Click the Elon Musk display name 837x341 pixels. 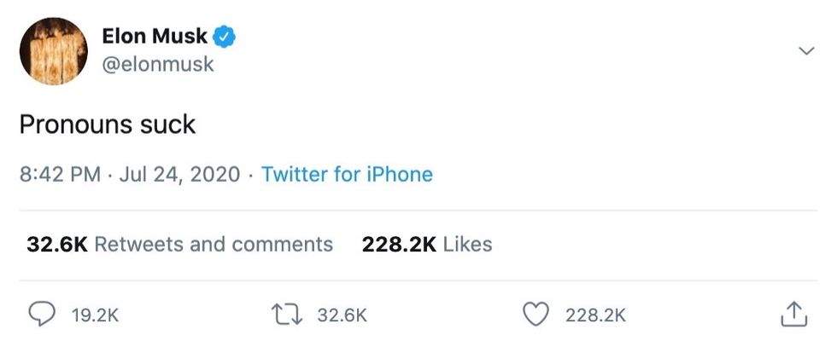point(154,37)
